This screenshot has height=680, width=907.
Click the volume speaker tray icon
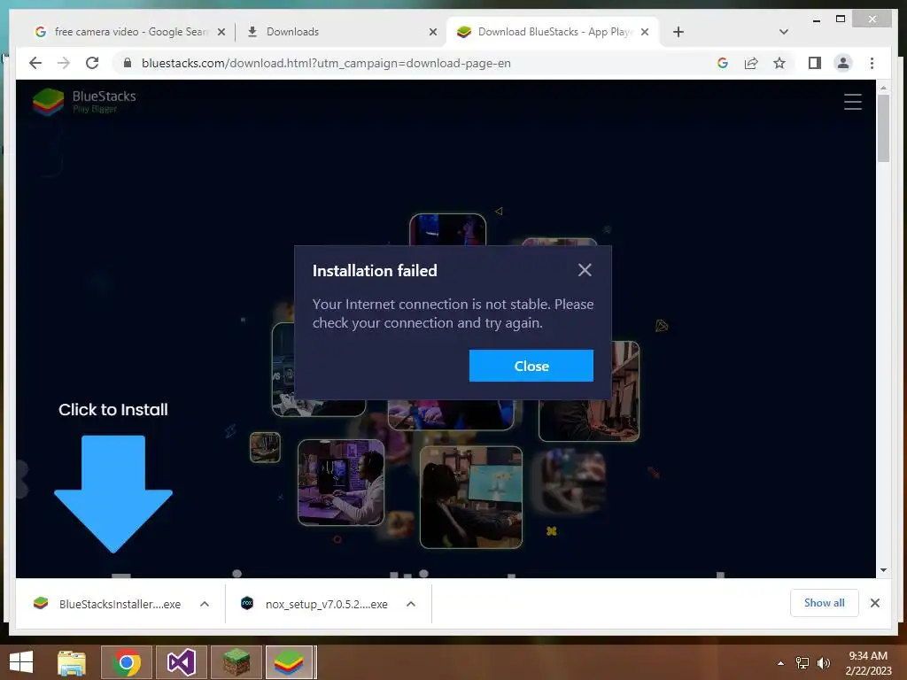[823, 662]
